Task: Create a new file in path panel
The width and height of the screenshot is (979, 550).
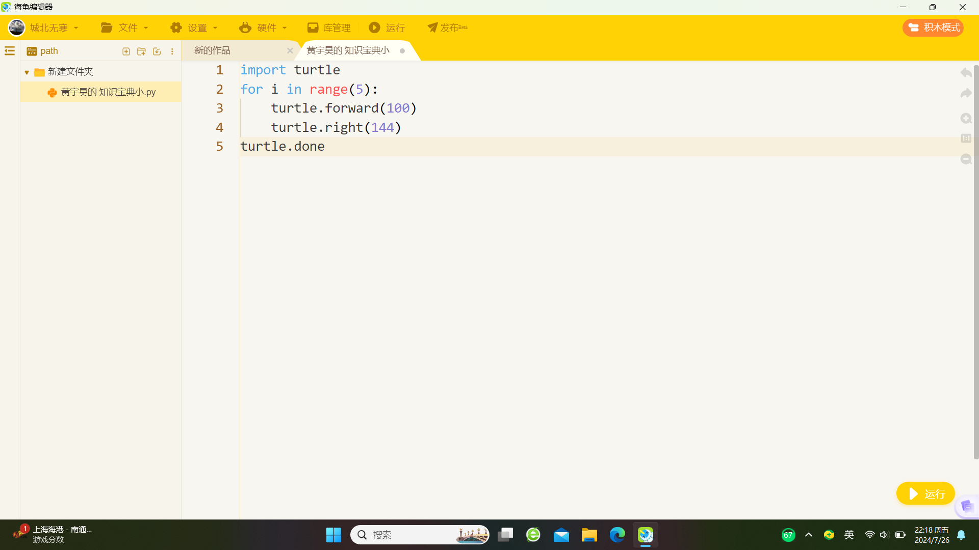Action: pos(126,51)
